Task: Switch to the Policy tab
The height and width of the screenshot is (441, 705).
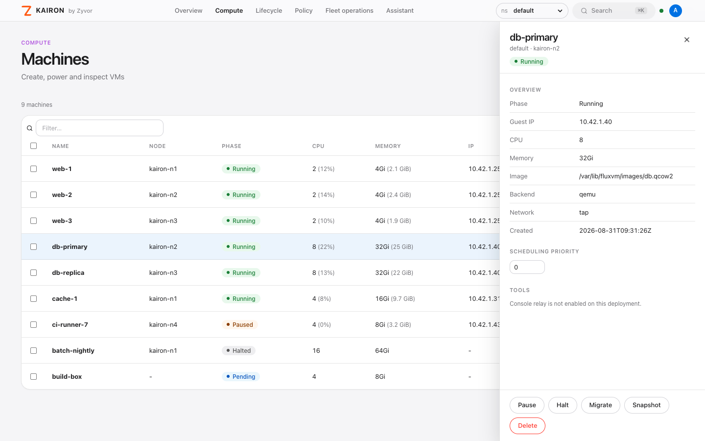Action: (x=304, y=11)
